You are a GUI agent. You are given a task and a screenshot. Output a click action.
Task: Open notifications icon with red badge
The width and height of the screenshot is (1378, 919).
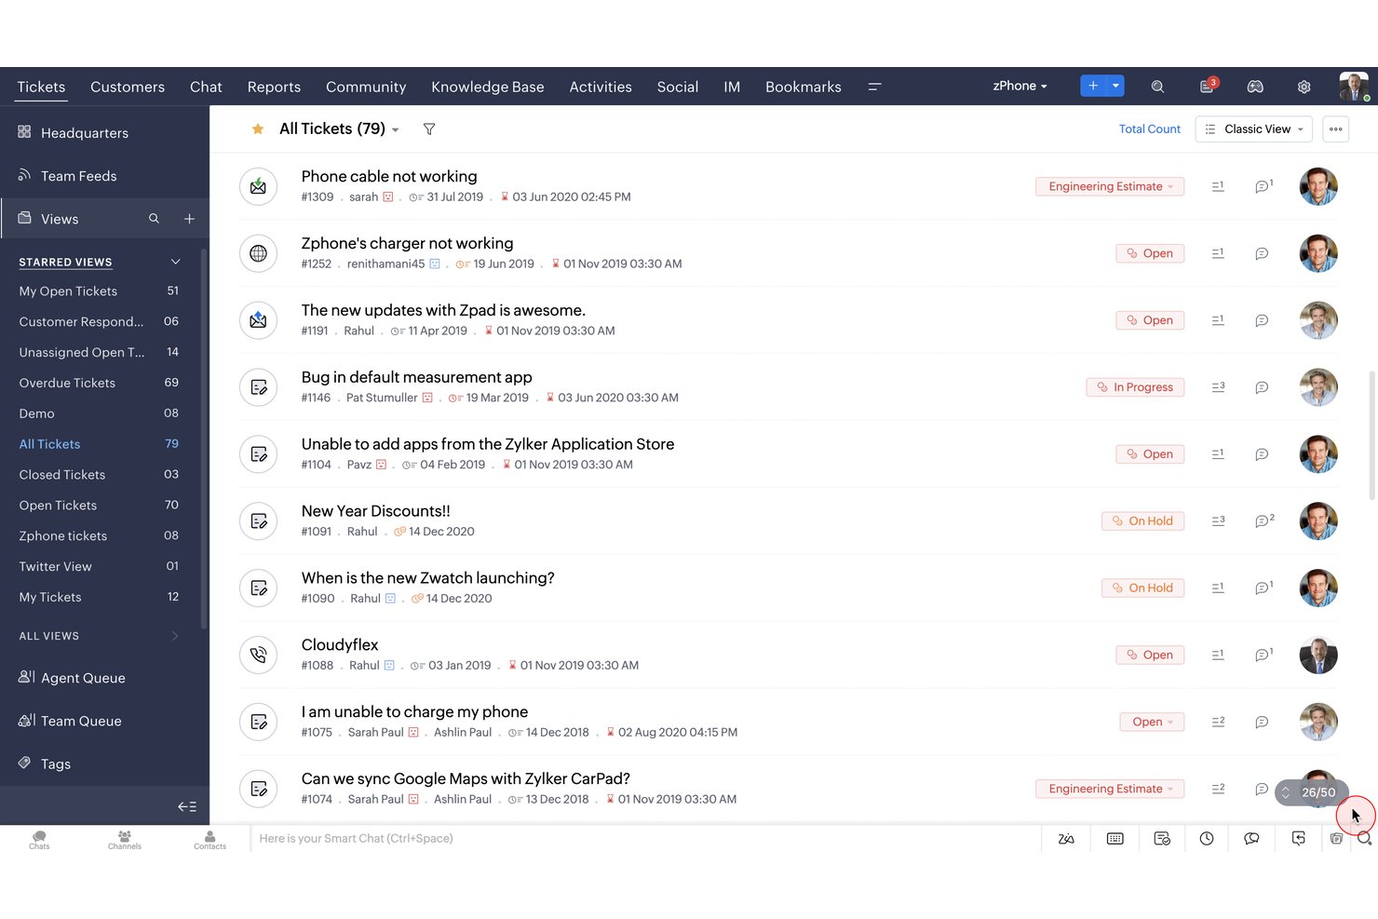(1208, 86)
